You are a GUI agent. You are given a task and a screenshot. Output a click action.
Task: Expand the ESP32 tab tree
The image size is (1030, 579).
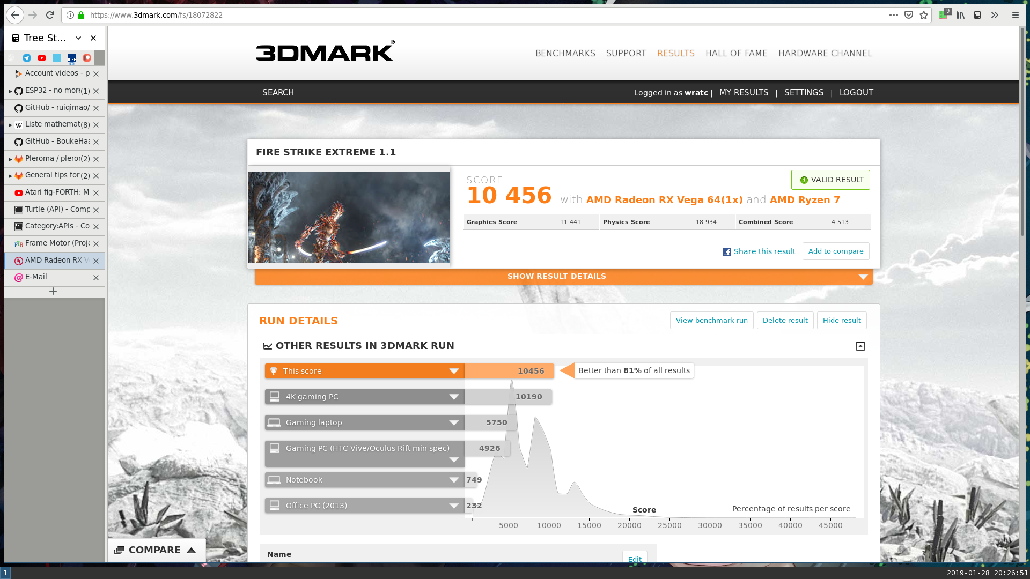(x=10, y=91)
